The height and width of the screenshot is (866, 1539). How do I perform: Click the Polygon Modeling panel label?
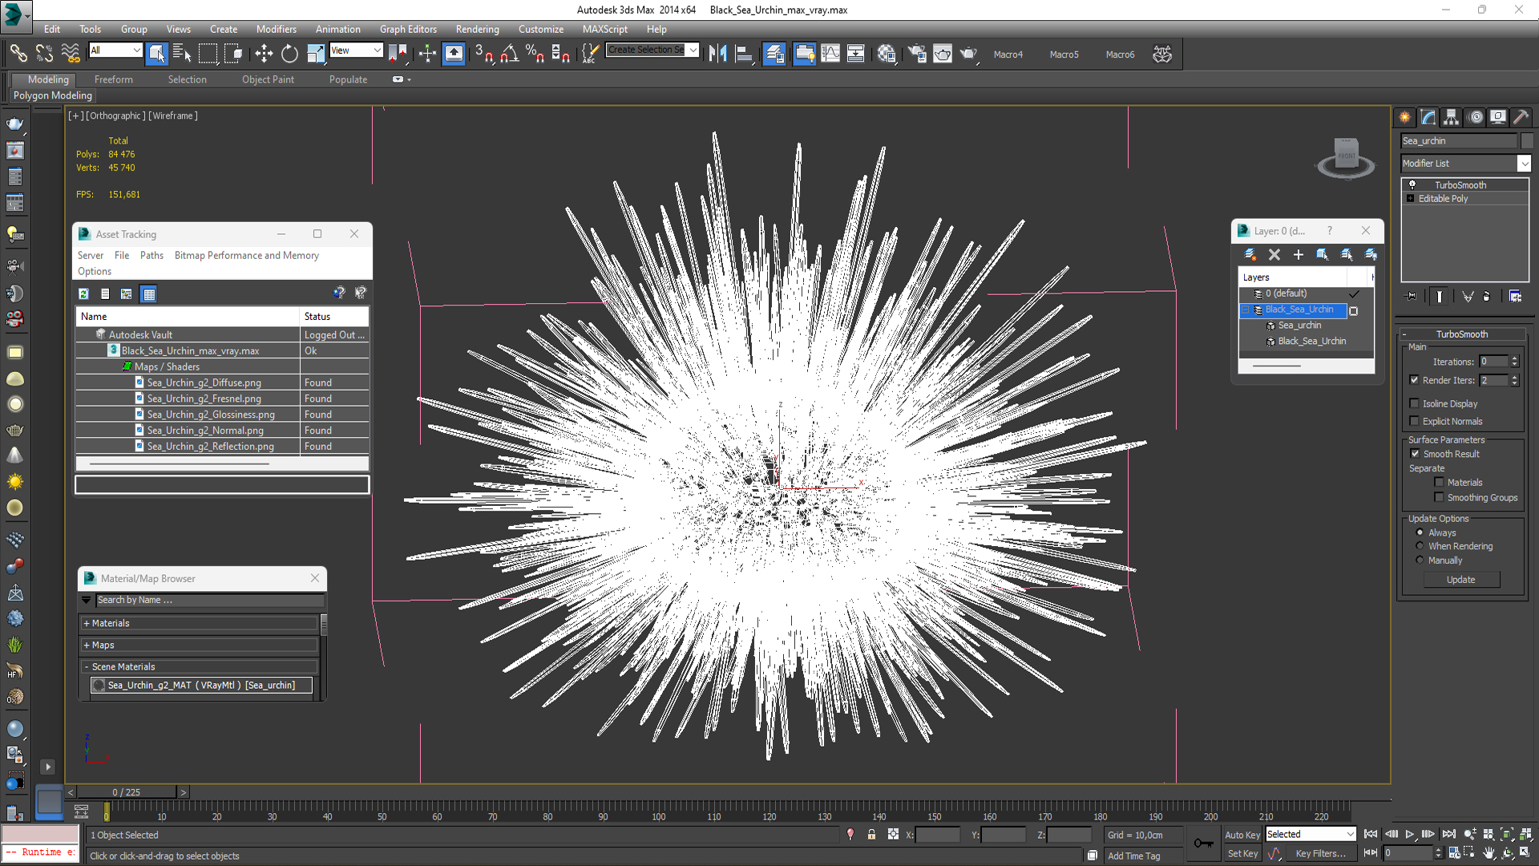pos(53,95)
